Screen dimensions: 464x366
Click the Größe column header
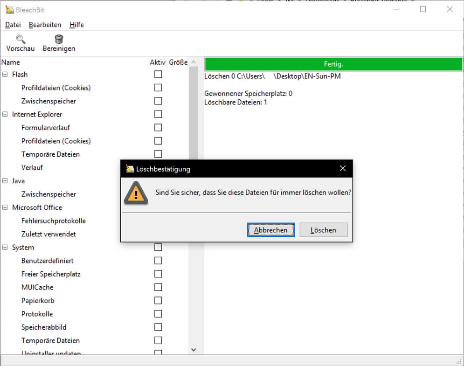tap(178, 62)
